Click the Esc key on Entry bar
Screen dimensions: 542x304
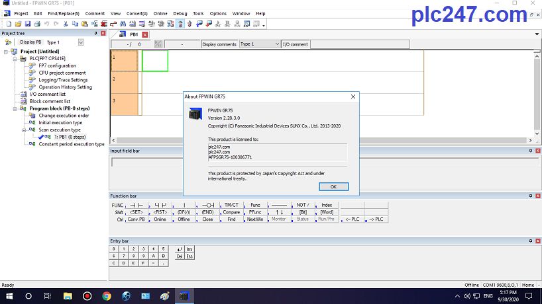click(190, 256)
